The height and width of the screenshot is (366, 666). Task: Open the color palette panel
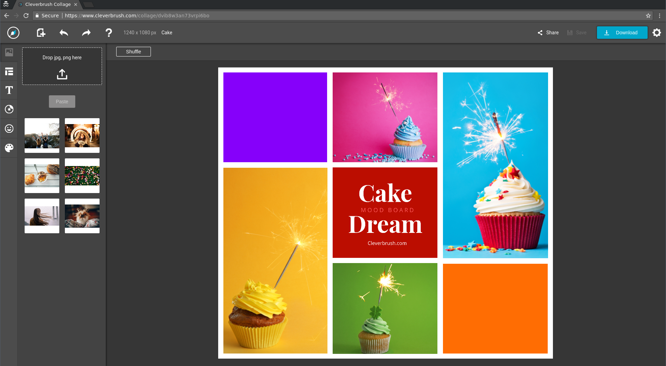point(9,148)
